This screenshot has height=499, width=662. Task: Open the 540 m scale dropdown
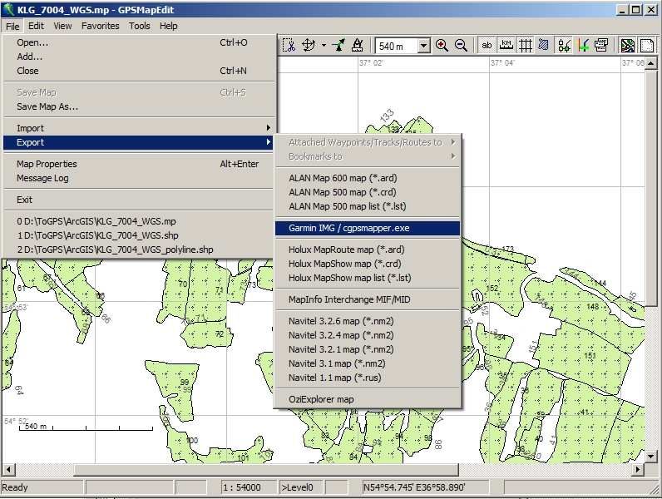[423, 46]
